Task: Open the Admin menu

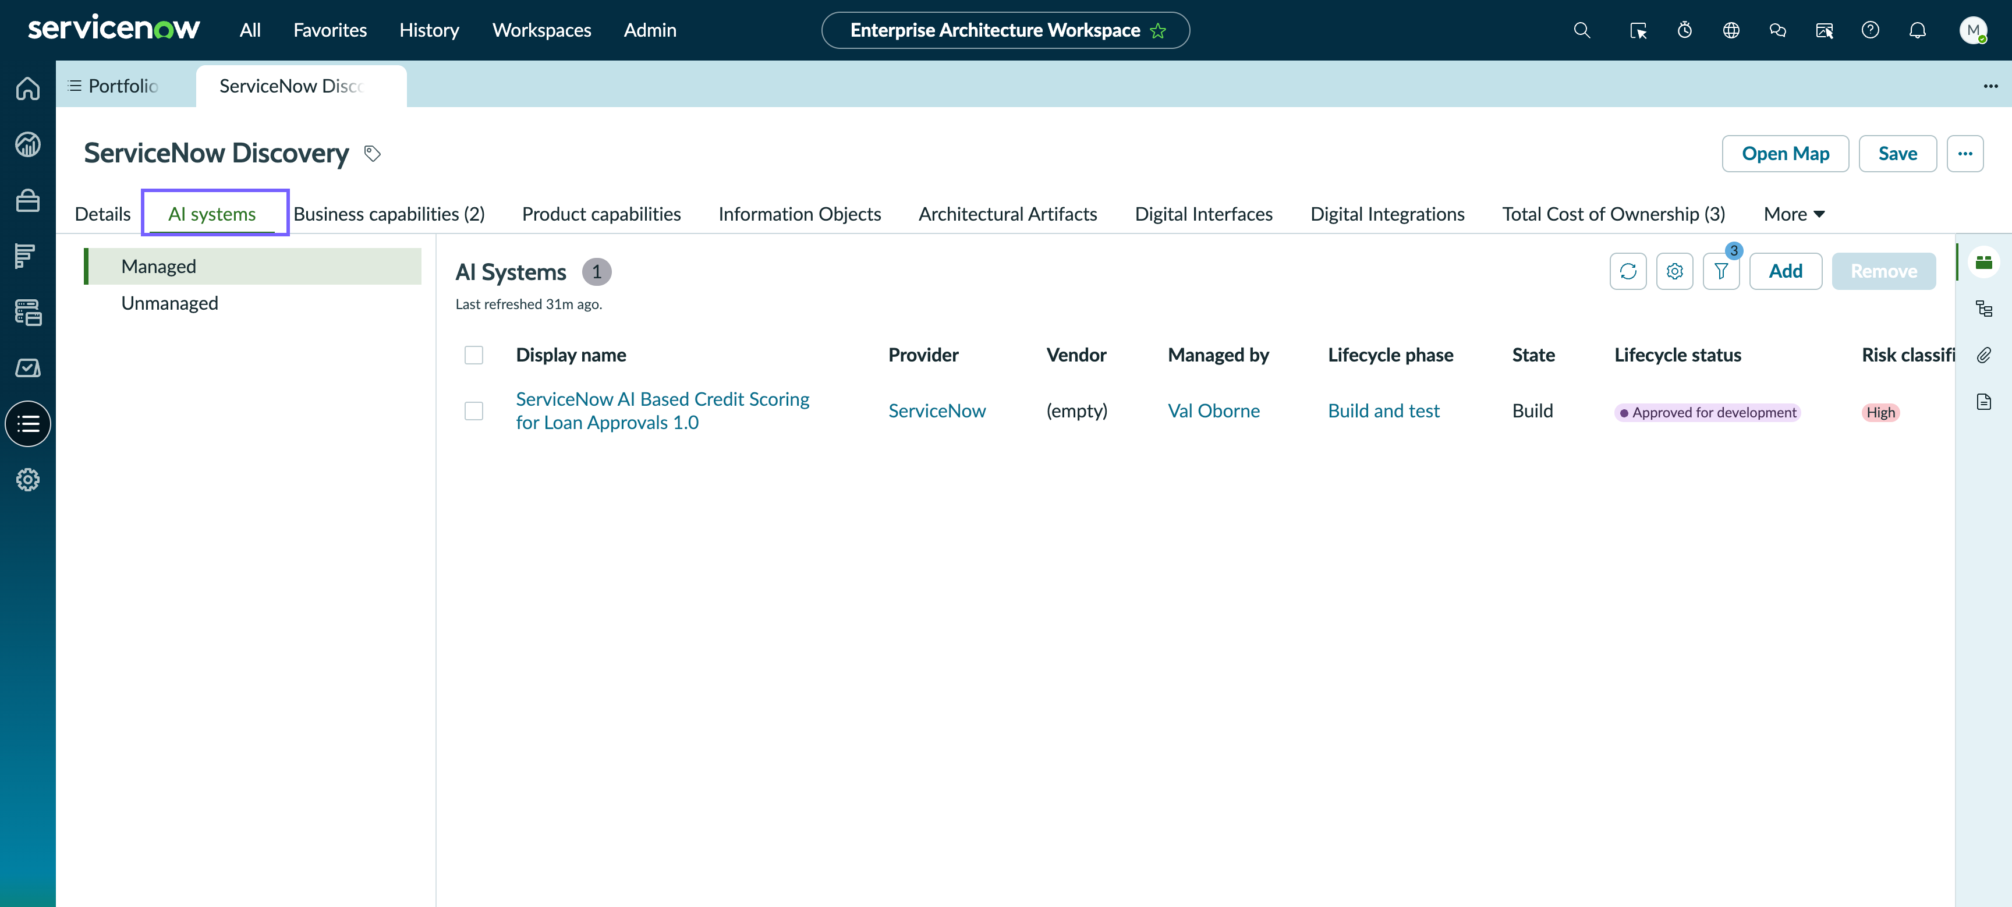Action: coord(650,30)
